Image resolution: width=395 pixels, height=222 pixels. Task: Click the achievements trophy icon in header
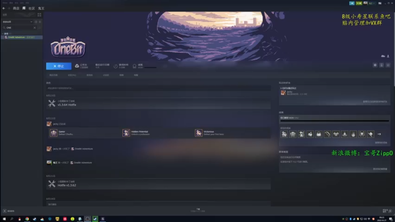pos(134,66)
